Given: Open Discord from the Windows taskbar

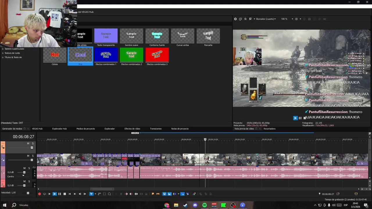Looking at the screenshot, I should coord(195,205).
